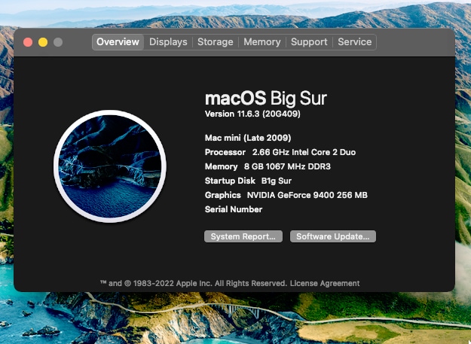Click the Processor label
Viewport: 471px width, 344px height.
point(225,152)
